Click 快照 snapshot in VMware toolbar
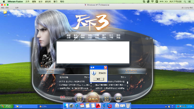 tap(7, 8)
